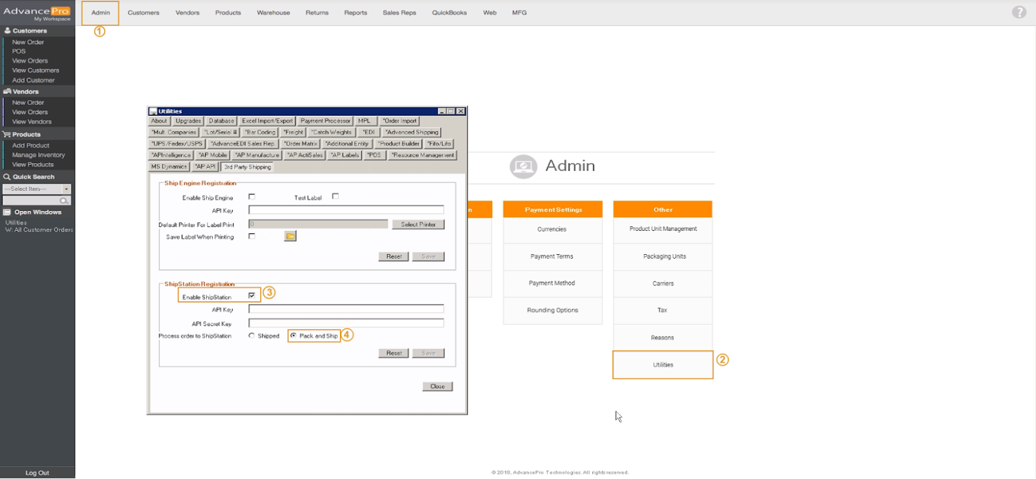Click the ShipStation API Secret Key field

(346, 323)
